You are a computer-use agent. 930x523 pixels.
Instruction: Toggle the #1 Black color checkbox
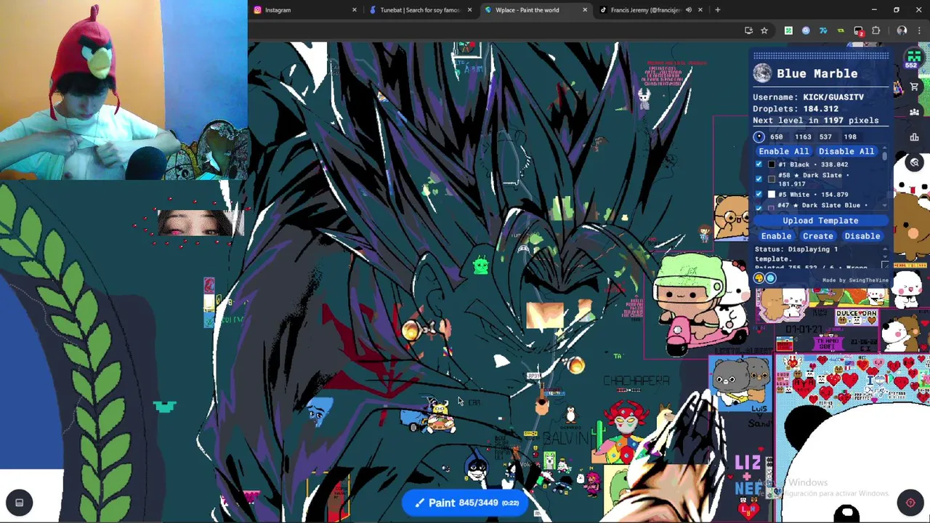(x=759, y=164)
